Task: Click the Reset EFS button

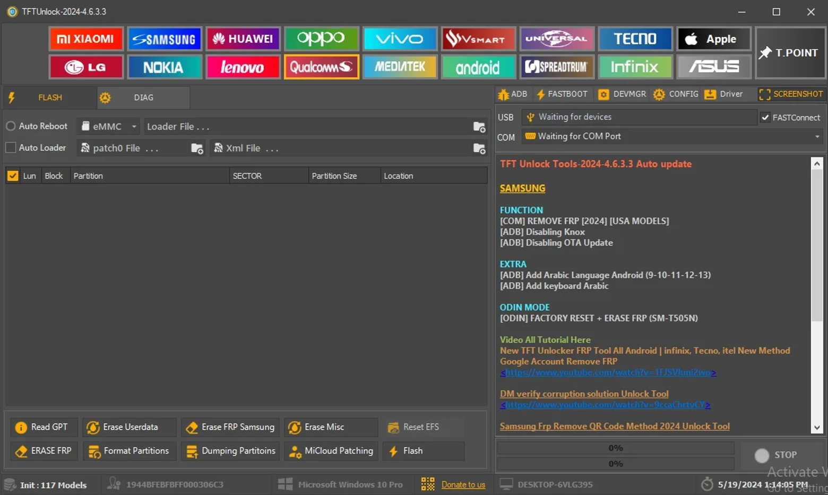Action: tap(423, 427)
